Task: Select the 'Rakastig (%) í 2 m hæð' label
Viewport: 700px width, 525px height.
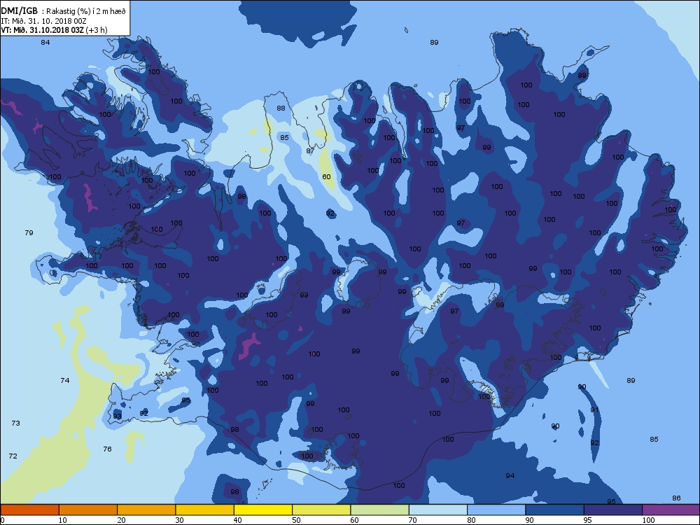Action: pyautogui.click(x=85, y=12)
